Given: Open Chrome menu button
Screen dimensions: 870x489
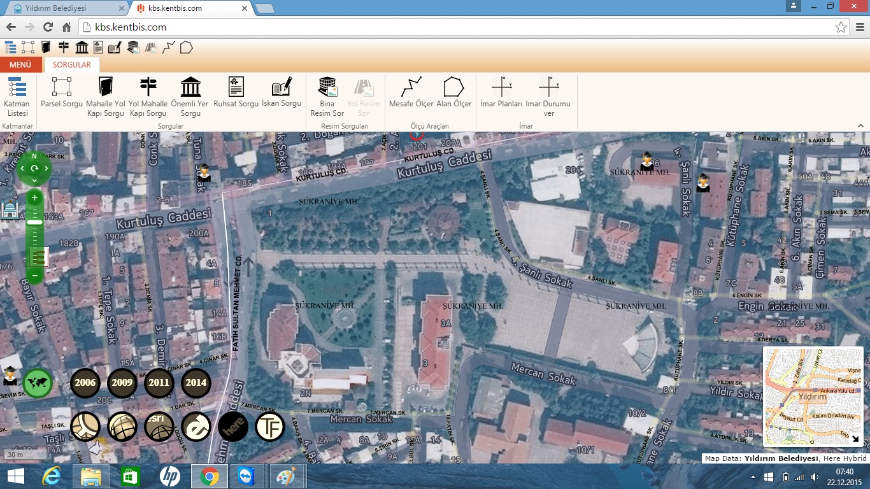Looking at the screenshot, I should click(860, 27).
